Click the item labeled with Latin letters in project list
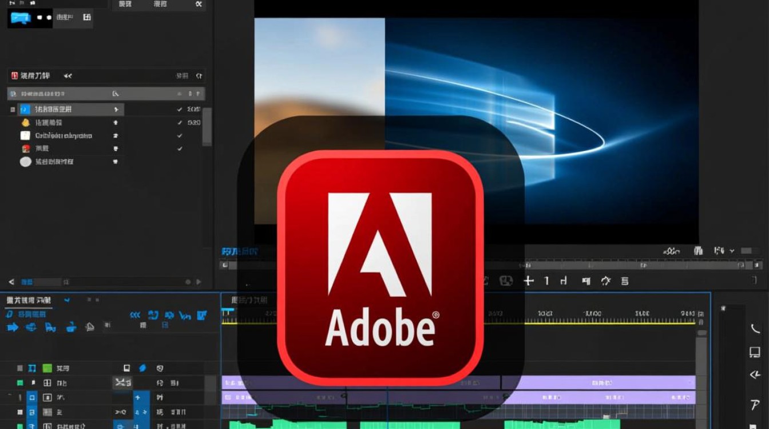This screenshot has height=429, width=769. [64, 136]
